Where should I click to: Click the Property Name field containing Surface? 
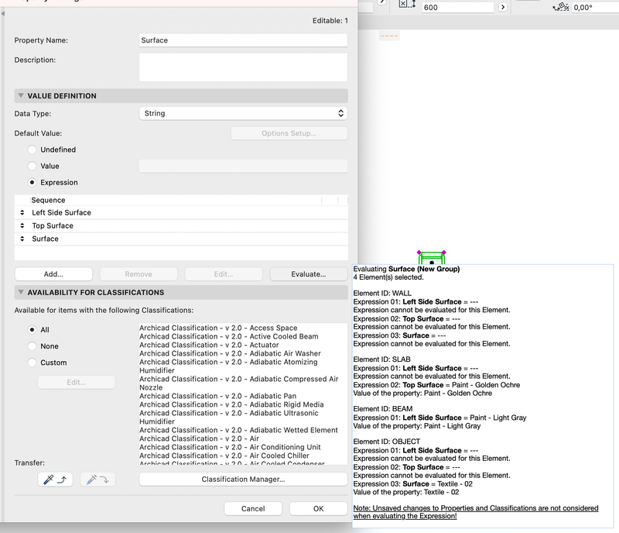[x=243, y=40]
